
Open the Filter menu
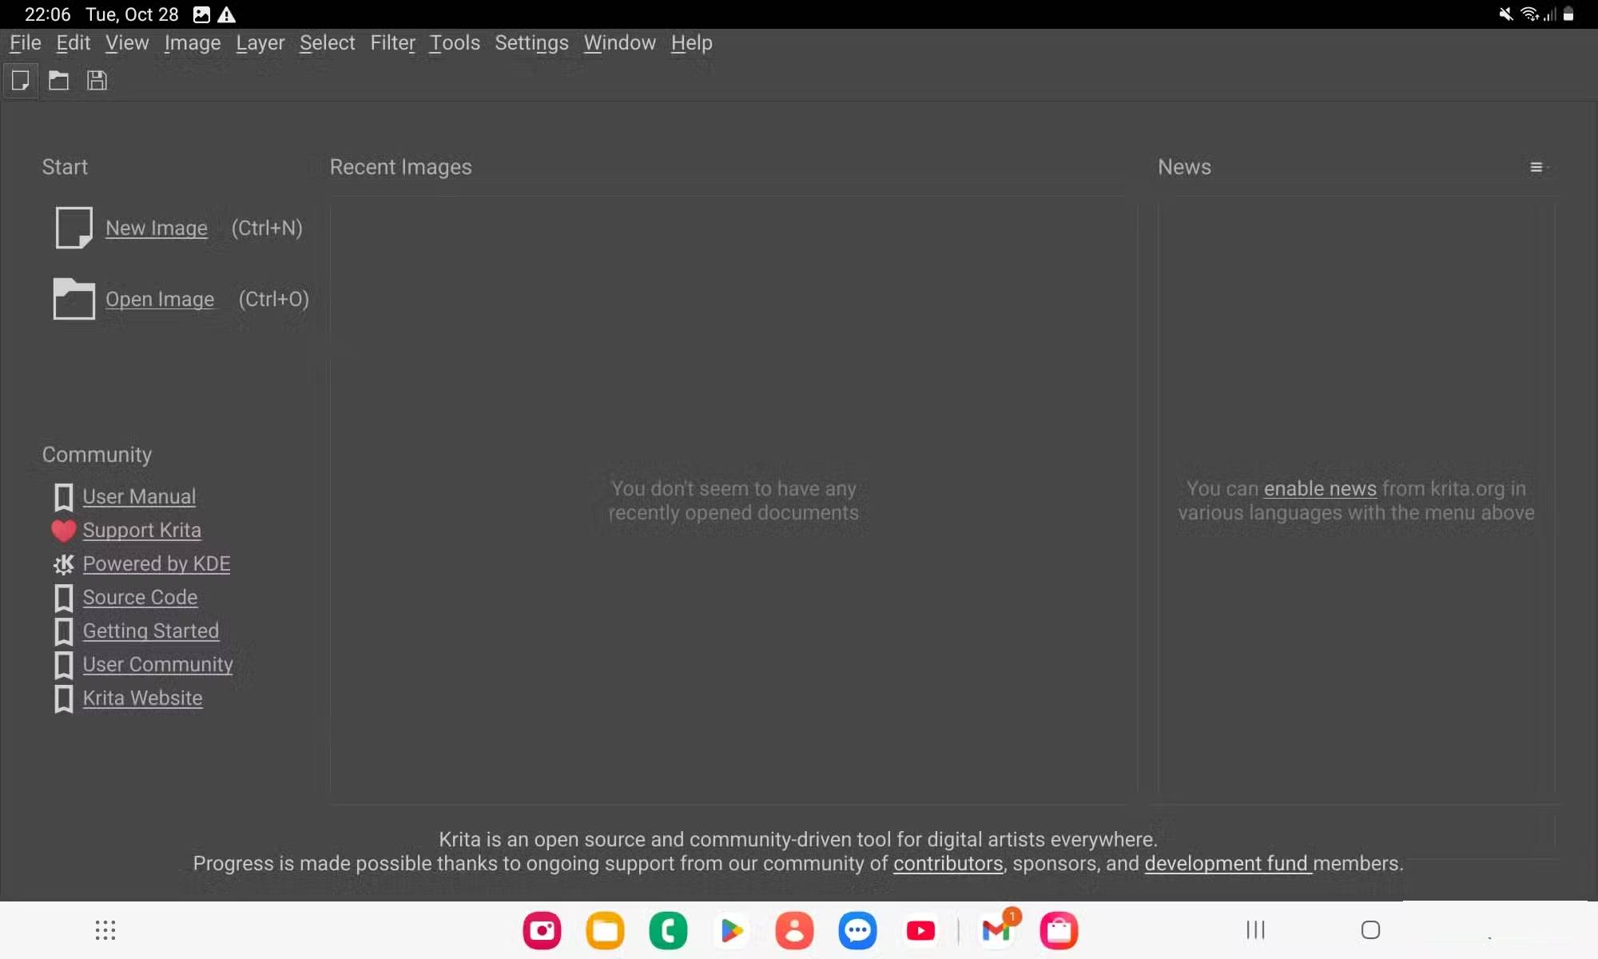392,43
